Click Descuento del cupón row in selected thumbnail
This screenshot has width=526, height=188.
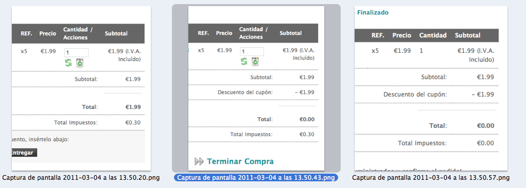[x=253, y=92]
